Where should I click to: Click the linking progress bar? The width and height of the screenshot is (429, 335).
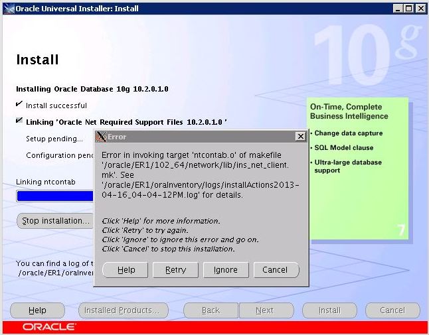(55, 196)
